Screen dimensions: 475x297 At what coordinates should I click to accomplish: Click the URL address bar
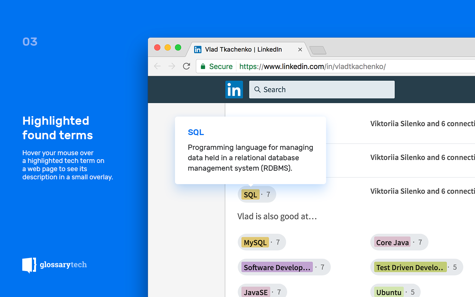[x=335, y=66]
